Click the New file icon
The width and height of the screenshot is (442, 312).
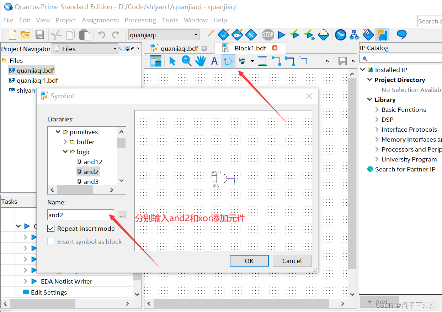[12, 35]
